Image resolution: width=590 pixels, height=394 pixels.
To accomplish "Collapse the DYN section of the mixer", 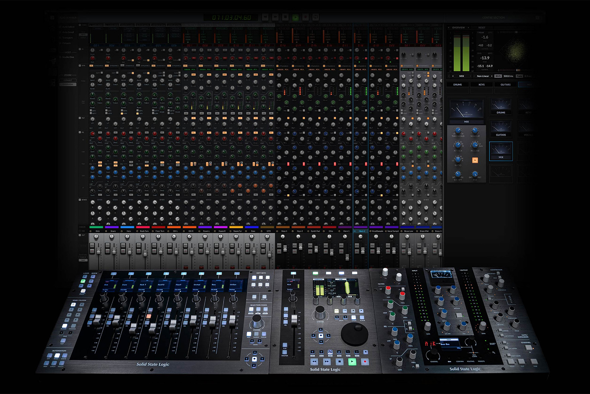I will [x=80, y=65].
